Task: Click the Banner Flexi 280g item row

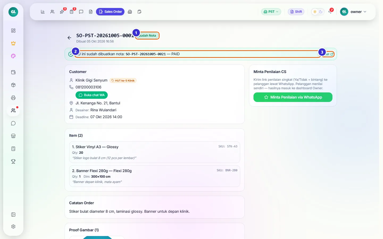Action: pyautogui.click(x=155, y=176)
